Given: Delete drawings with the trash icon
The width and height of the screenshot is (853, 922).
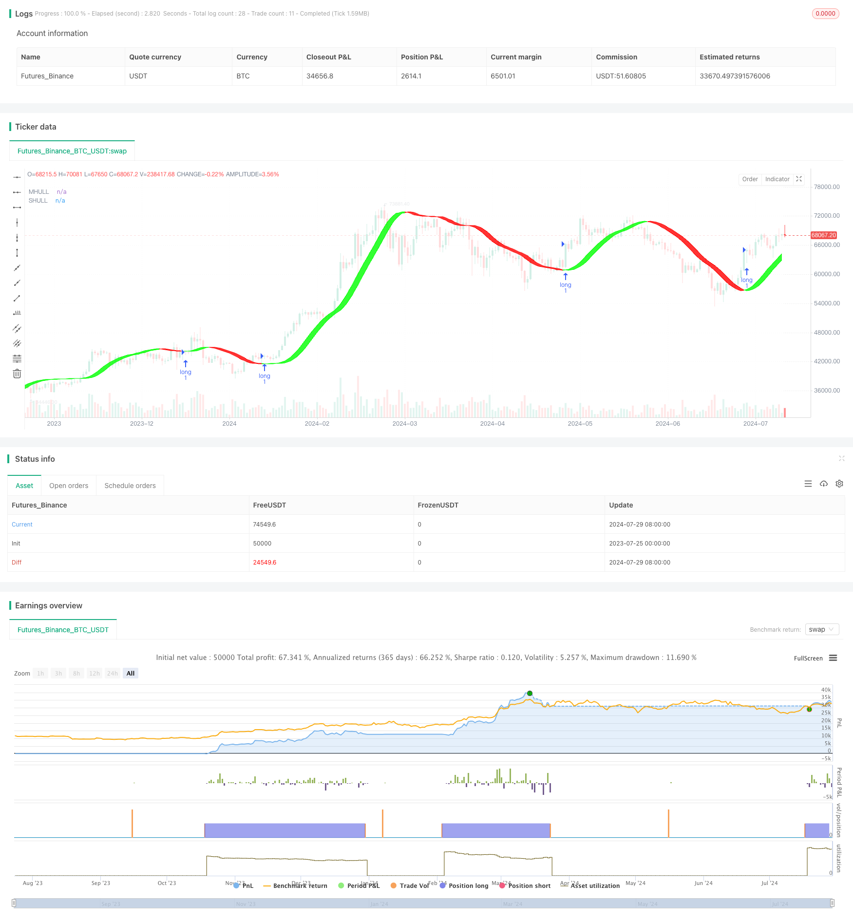Looking at the screenshot, I should [x=17, y=374].
